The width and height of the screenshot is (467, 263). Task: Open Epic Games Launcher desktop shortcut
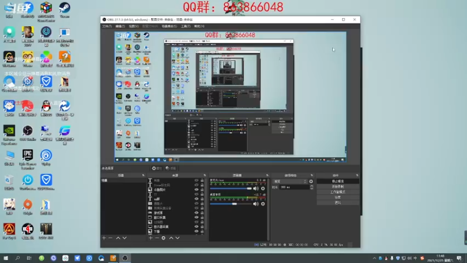27,160
